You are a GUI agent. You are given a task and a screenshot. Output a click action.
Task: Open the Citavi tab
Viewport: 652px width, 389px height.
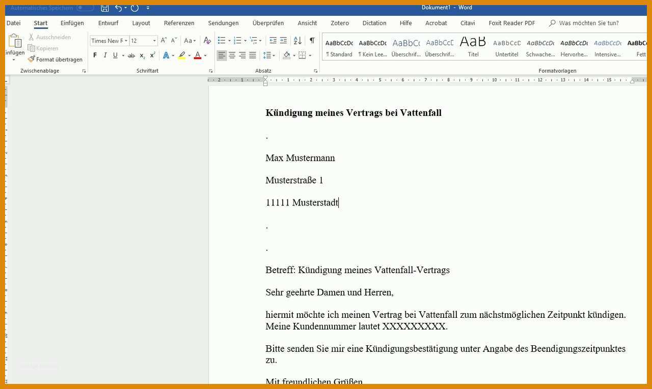(x=468, y=23)
